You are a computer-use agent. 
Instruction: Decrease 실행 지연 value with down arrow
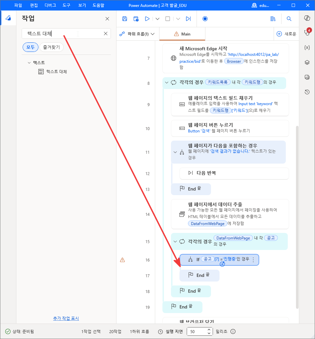point(209,333)
